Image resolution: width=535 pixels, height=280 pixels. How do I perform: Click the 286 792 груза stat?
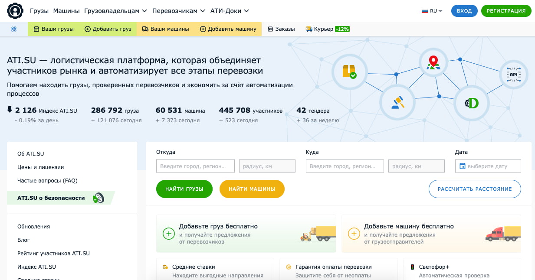[x=116, y=115]
